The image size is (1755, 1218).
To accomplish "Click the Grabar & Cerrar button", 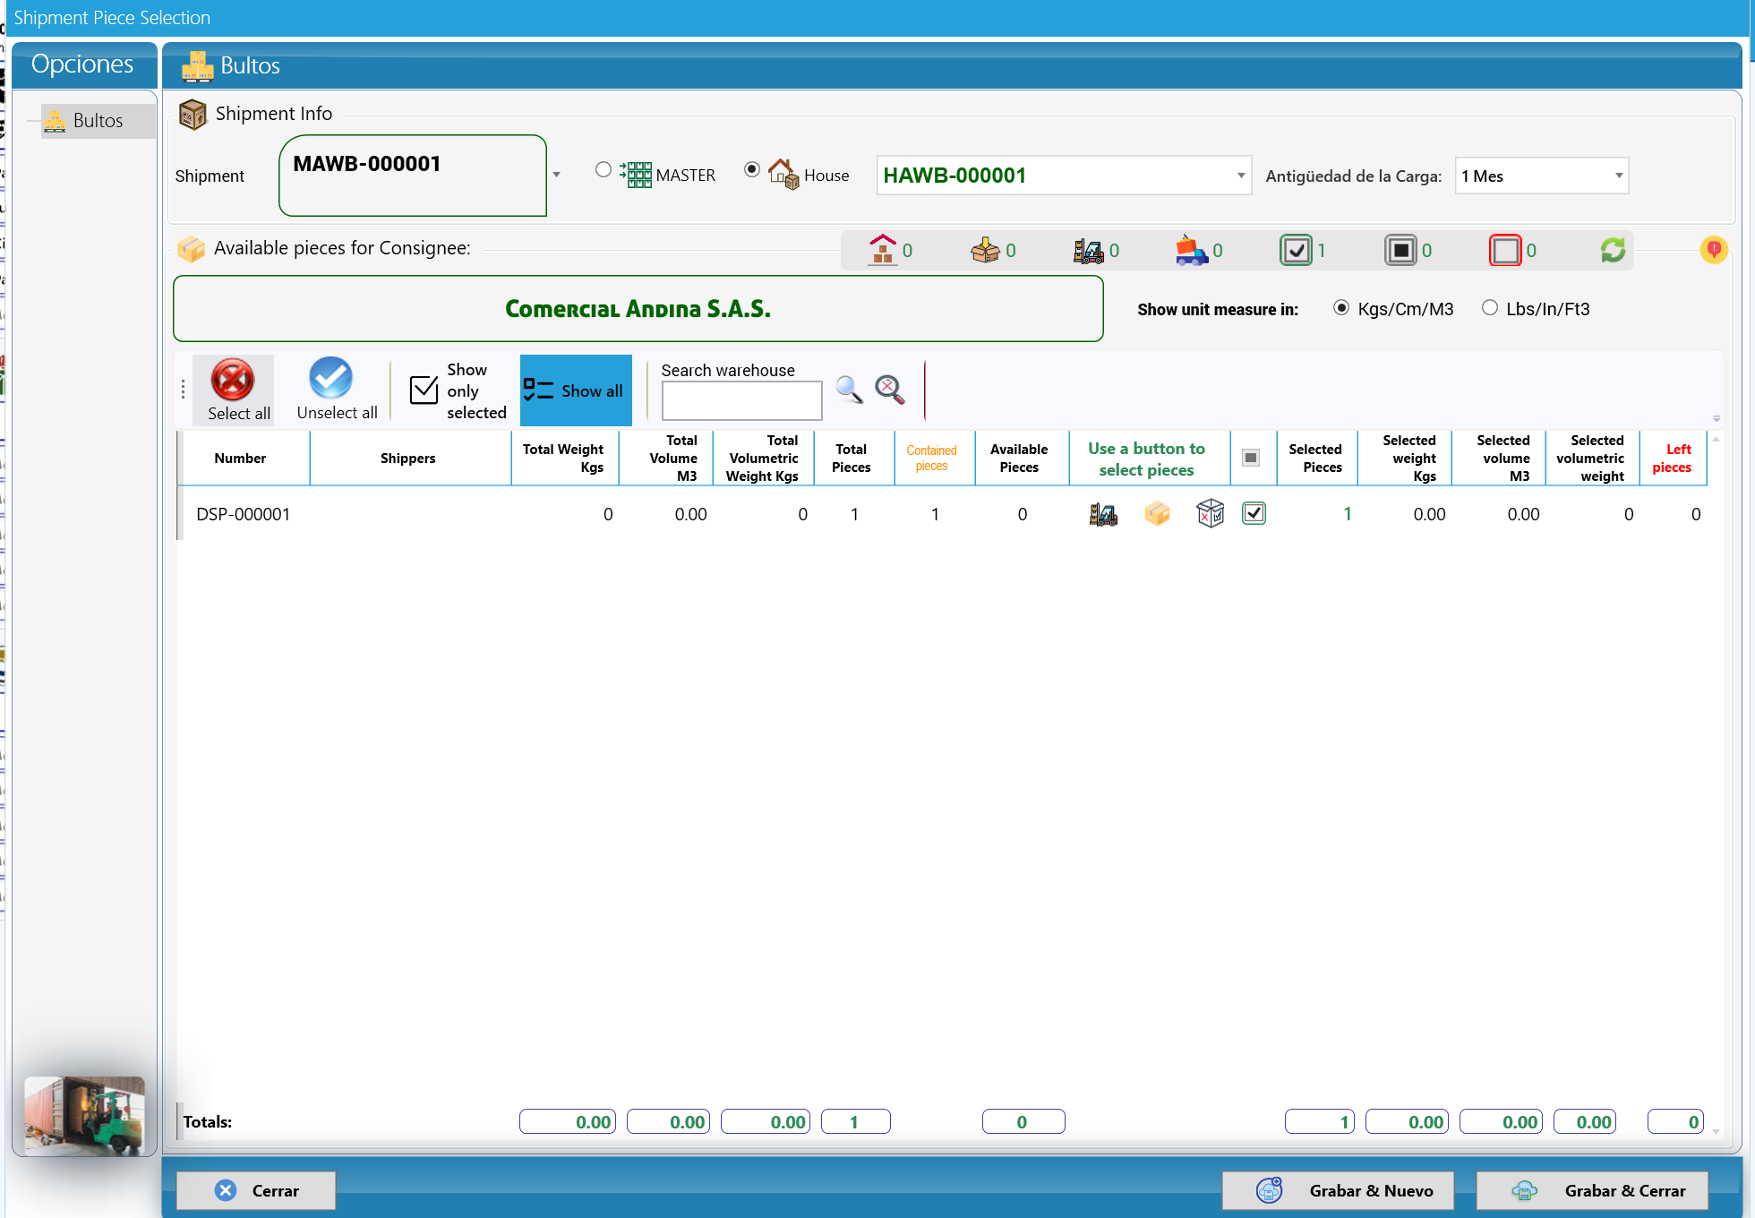I will 1592,1190.
